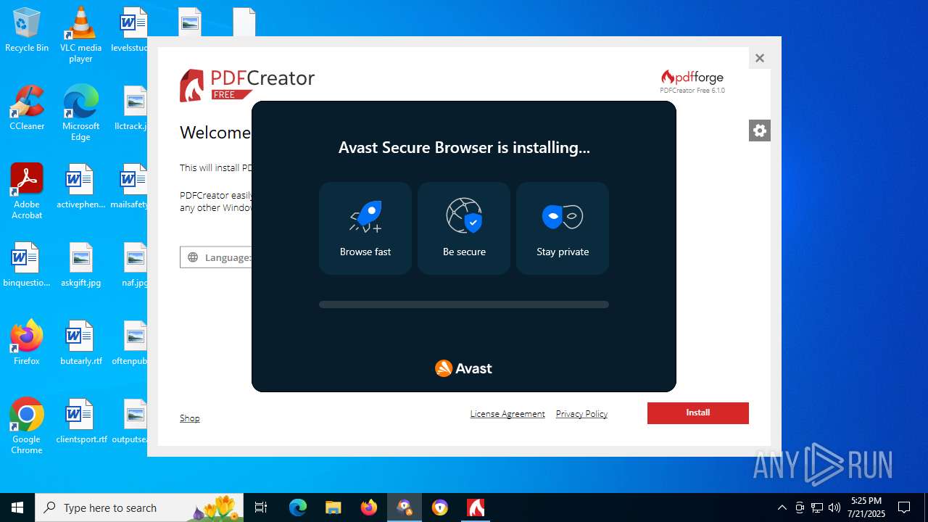928x522 pixels.
Task: Click the PDFCreator Free logo
Action: tap(247, 85)
